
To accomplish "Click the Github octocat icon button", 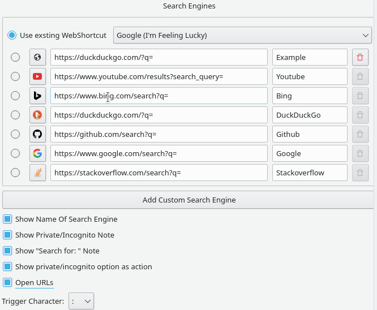I will [x=37, y=134].
